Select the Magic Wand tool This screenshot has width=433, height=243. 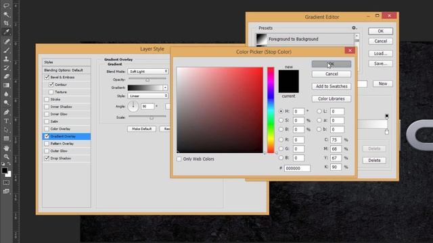[6, 14]
